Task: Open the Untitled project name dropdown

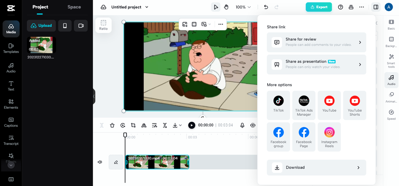Action: click(x=130, y=7)
